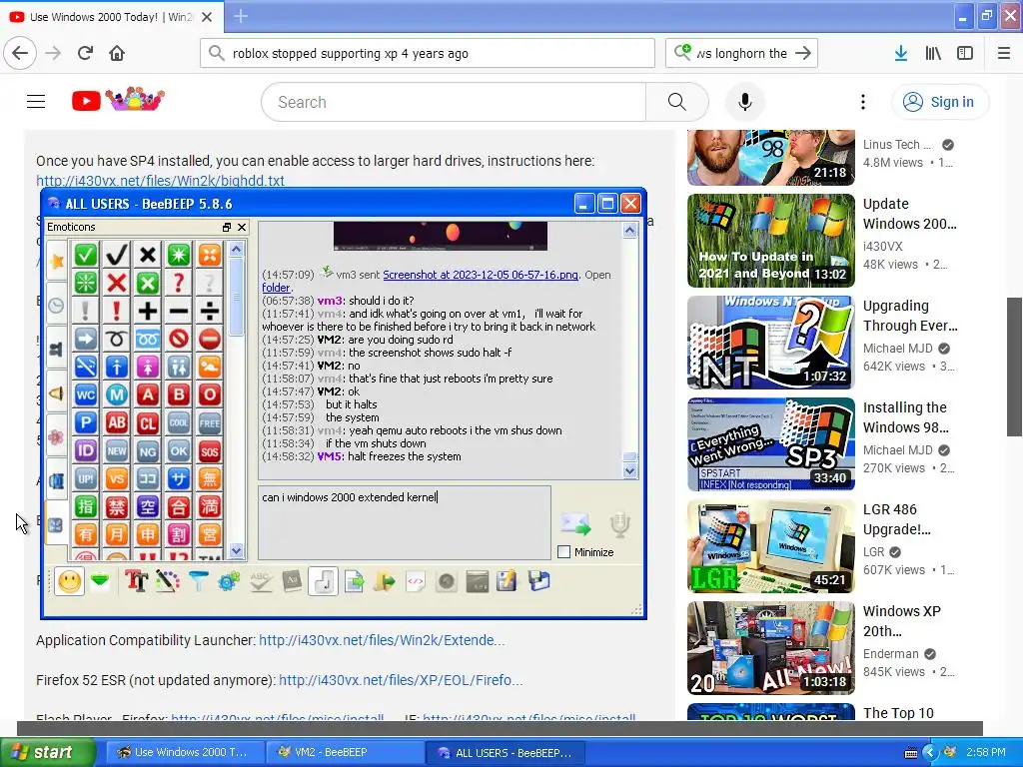Select the flower emoticon category tab
Screen dimensions: 1023x767
[x=57, y=436]
